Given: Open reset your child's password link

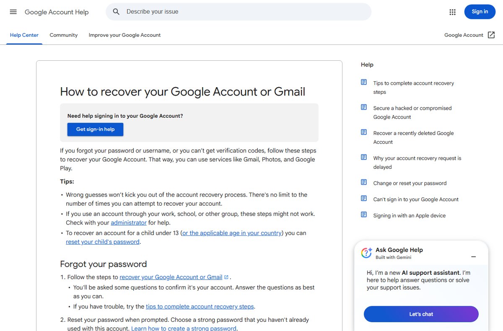Looking at the screenshot, I should pos(103,242).
